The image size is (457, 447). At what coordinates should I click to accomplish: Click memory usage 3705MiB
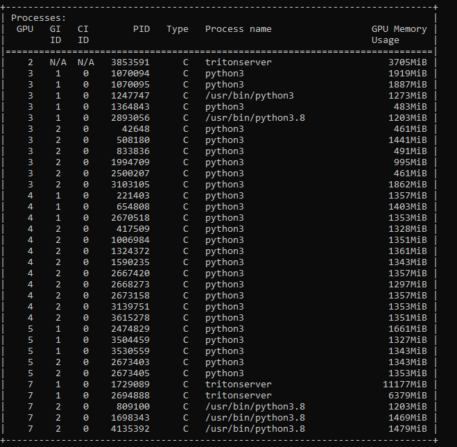pos(408,62)
